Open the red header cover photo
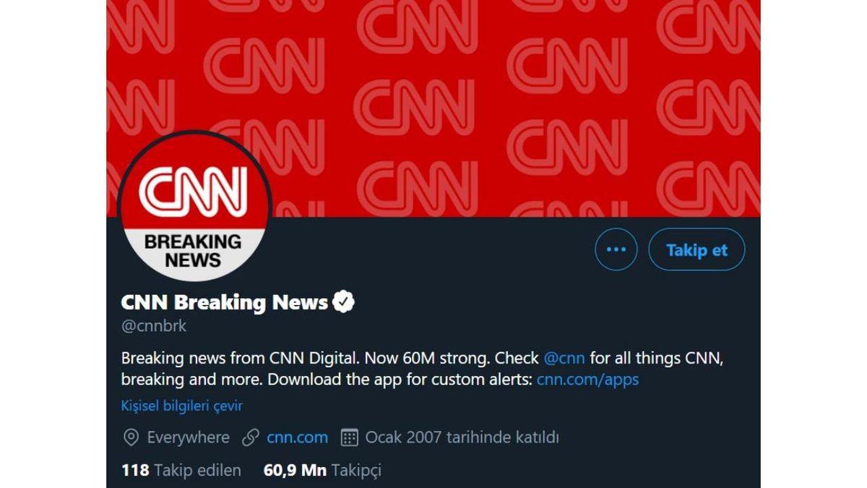This screenshot has width=867, height=488. tap(506, 58)
